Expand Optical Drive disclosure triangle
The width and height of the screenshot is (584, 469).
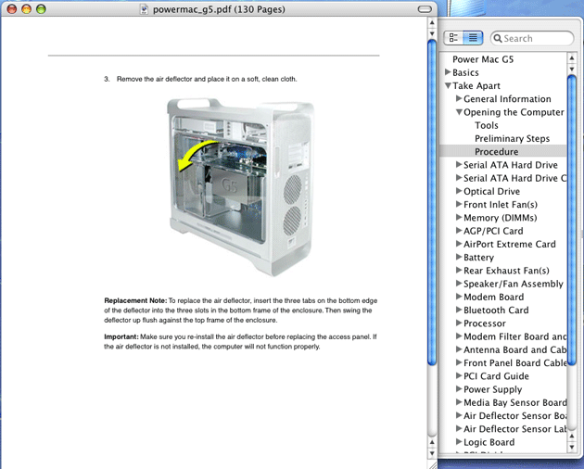(x=459, y=191)
